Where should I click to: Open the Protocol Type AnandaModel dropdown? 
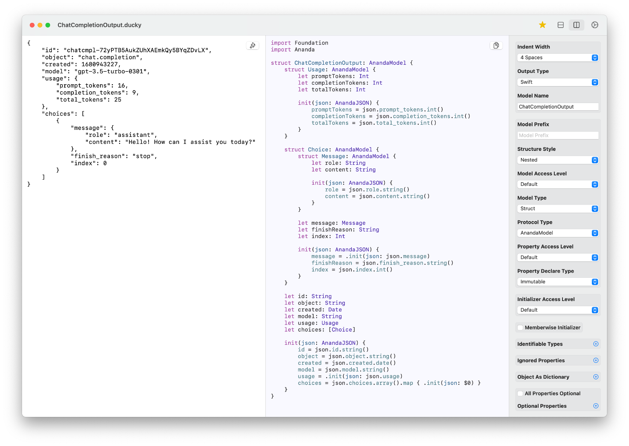[x=558, y=233]
